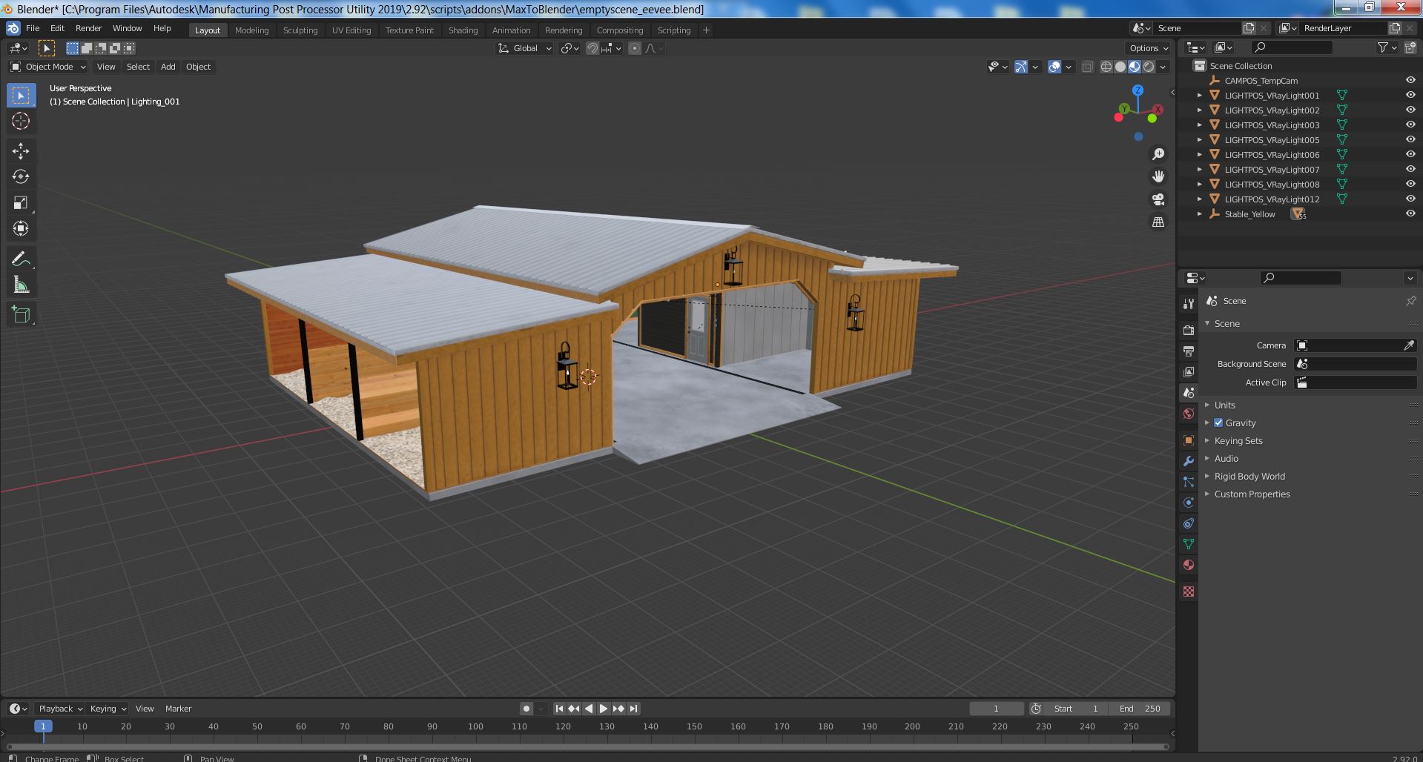Select the Annotate pencil tool

pyautogui.click(x=21, y=259)
